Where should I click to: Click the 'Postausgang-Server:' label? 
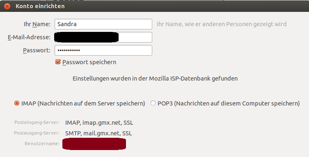point(37,133)
